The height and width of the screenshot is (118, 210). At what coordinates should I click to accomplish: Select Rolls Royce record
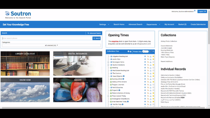click(165, 102)
